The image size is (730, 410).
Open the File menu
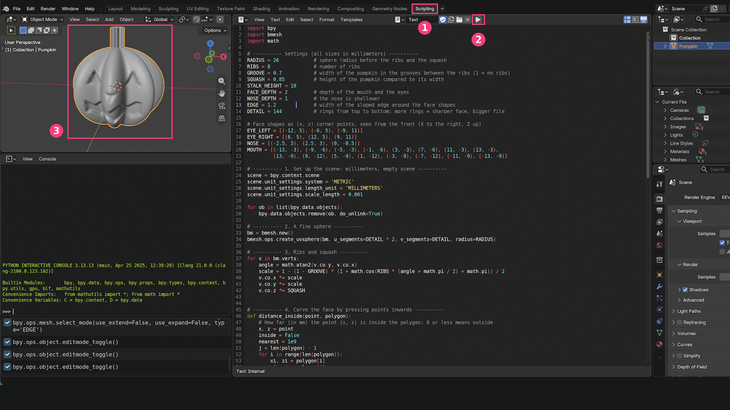point(16,9)
